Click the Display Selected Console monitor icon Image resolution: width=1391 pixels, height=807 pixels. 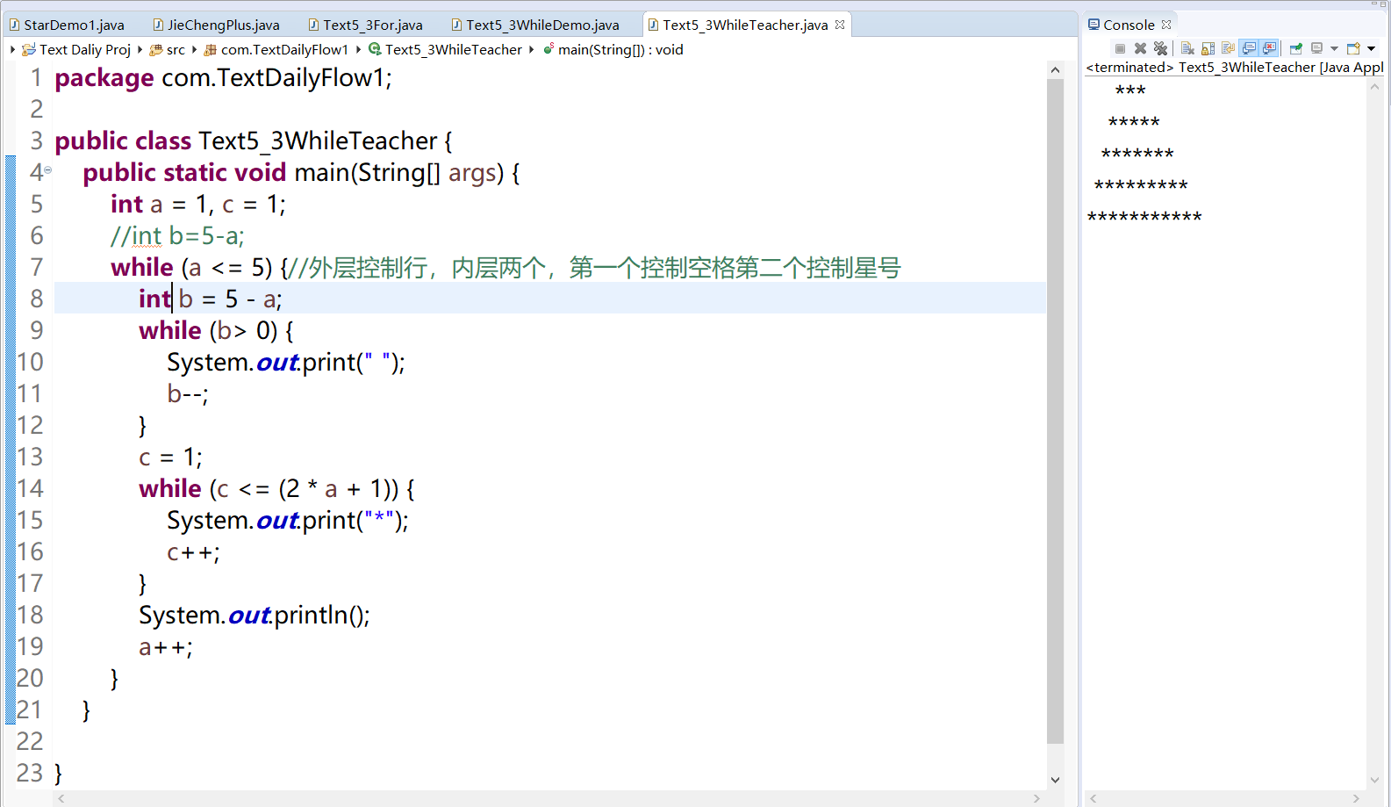click(1316, 48)
